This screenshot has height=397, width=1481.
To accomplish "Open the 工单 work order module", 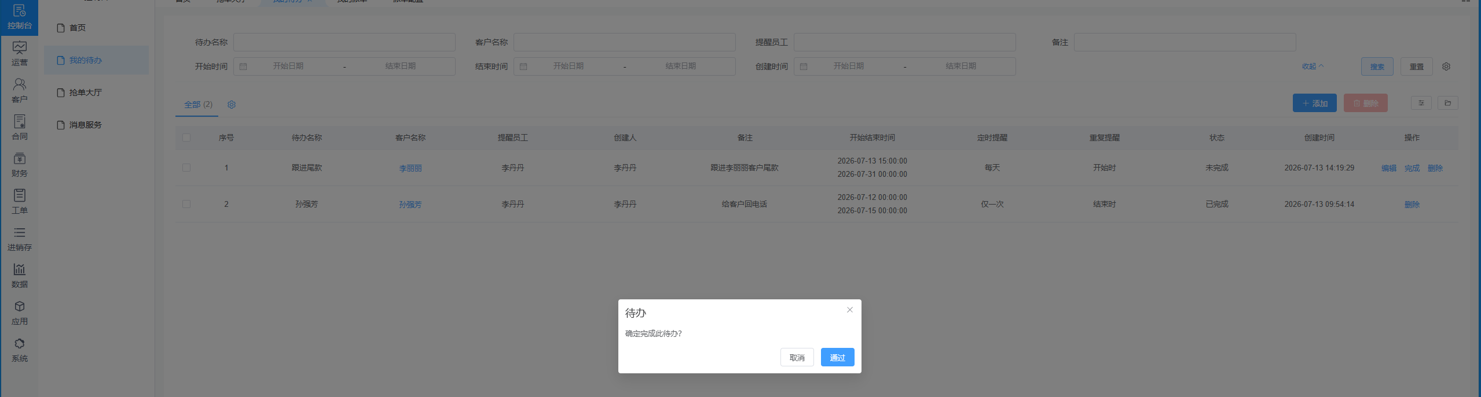I will (x=19, y=202).
